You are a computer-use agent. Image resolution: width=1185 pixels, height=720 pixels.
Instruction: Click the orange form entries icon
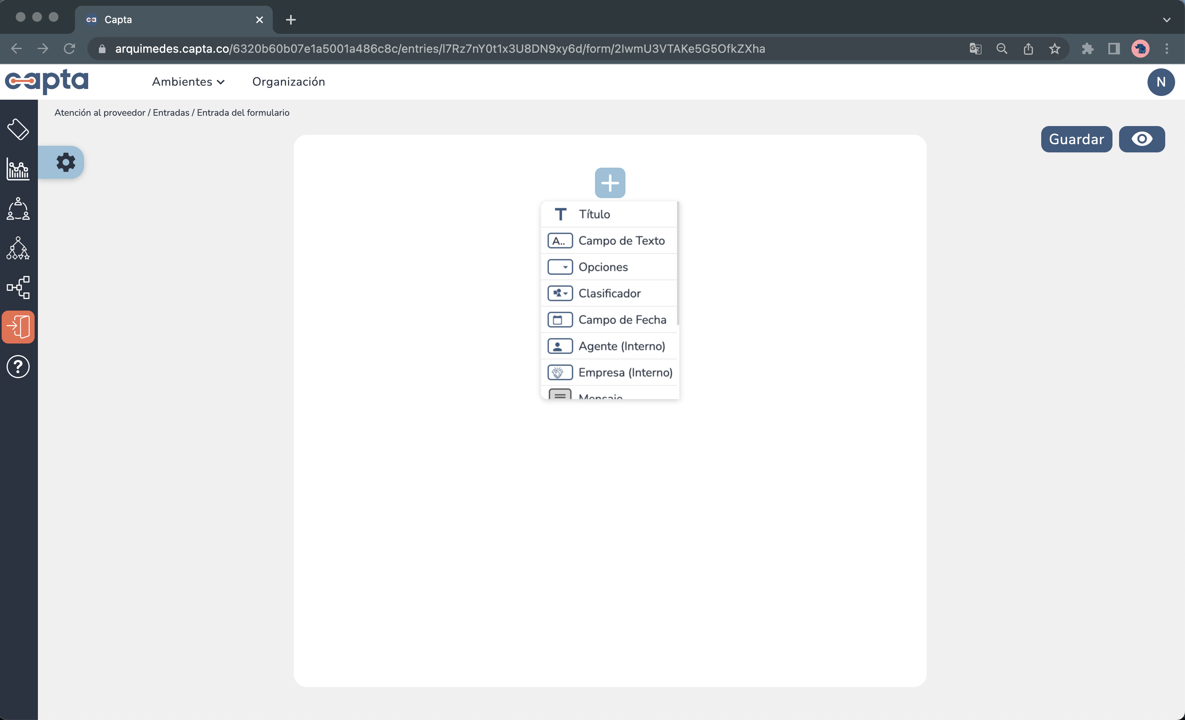point(18,326)
